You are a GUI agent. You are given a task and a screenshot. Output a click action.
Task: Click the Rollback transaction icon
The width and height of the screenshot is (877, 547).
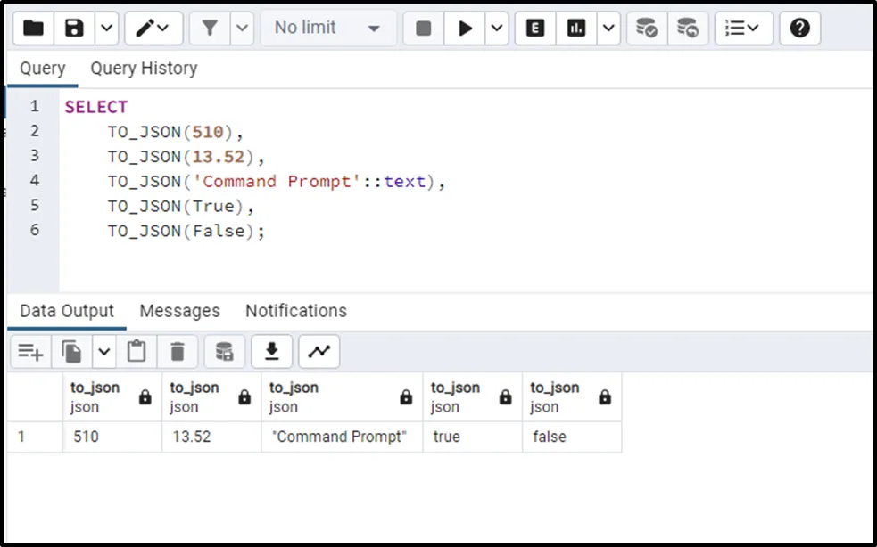(687, 29)
